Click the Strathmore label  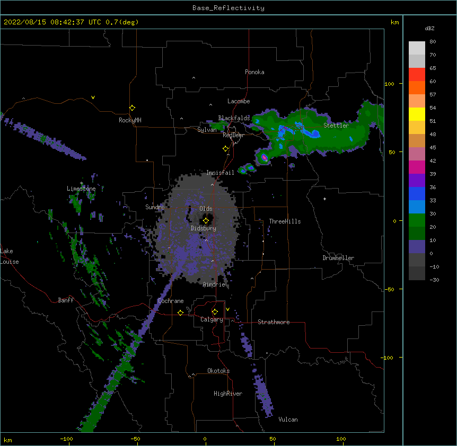tap(274, 322)
